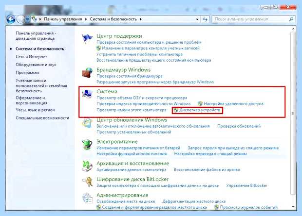Image resolution: width=302 pixels, height=216 pixels.
Task: Click Проверка состояния брандмауэра
Action: tap(130, 76)
